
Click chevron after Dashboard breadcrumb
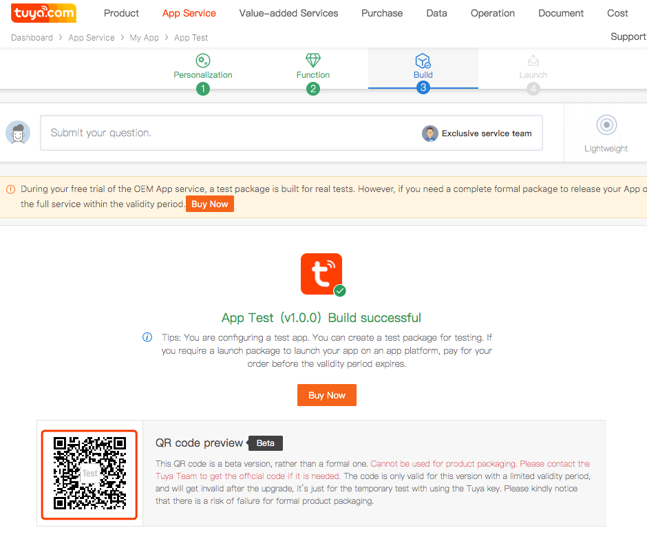point(61,38)
